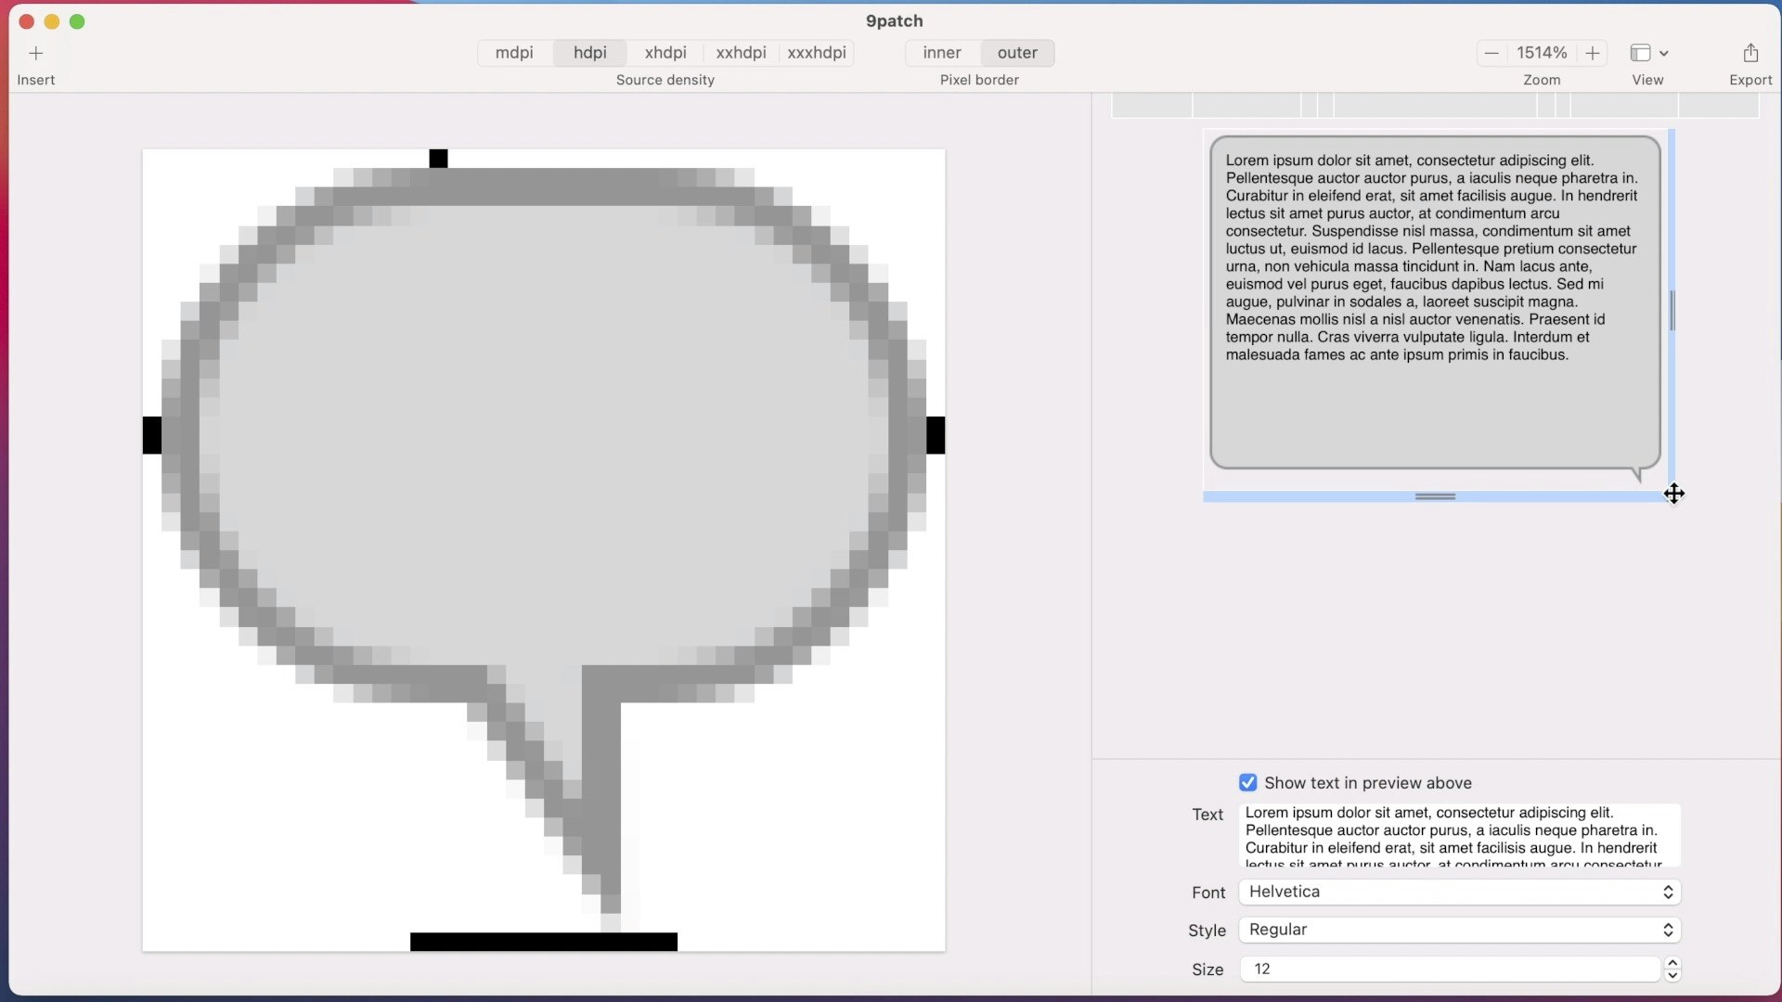Screen dimensions: 1782x1002
Task: Click the black stretch marker on top edge
Action: click(438, 159)
